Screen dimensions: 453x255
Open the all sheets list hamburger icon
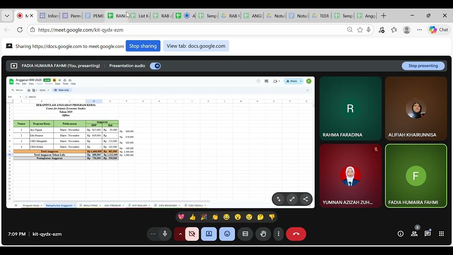(x=16, y=205)
